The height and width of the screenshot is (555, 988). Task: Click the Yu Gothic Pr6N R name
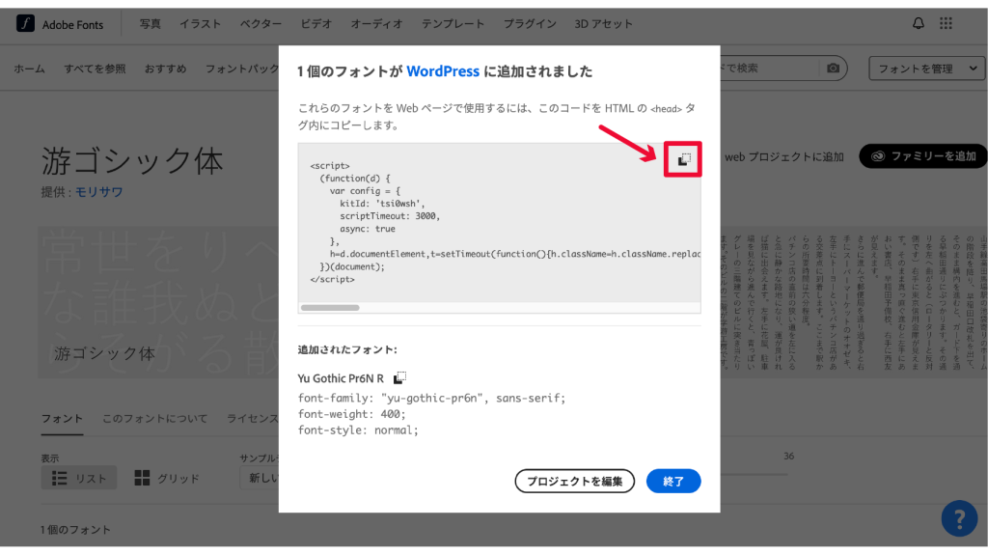tap(341, 378)
